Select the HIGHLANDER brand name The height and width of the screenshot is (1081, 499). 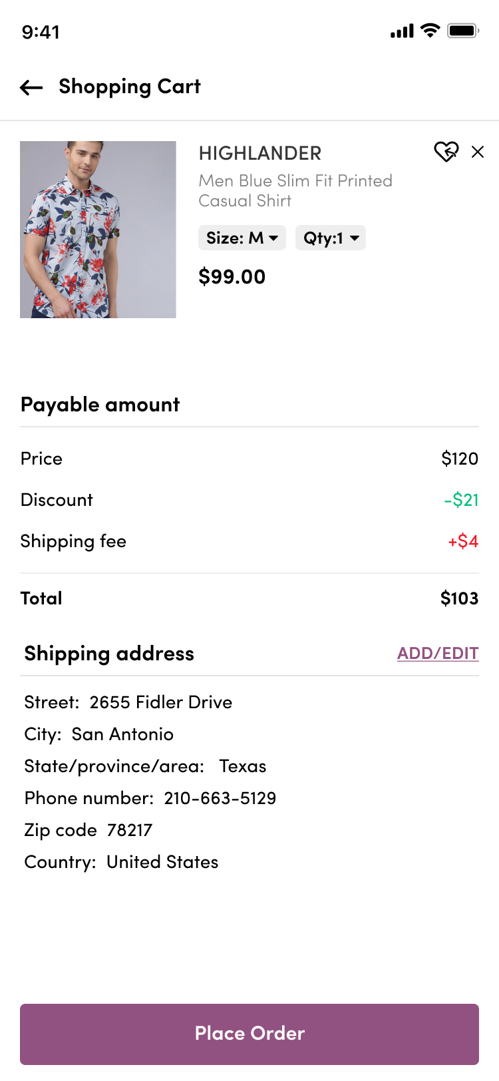click(x=260, y=154)
